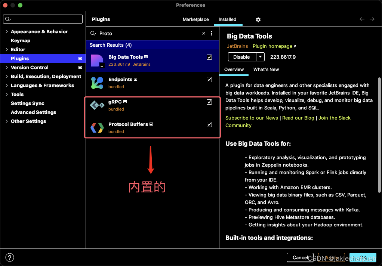Click the marker icon next to Endpoints

(x=135, y=80)
